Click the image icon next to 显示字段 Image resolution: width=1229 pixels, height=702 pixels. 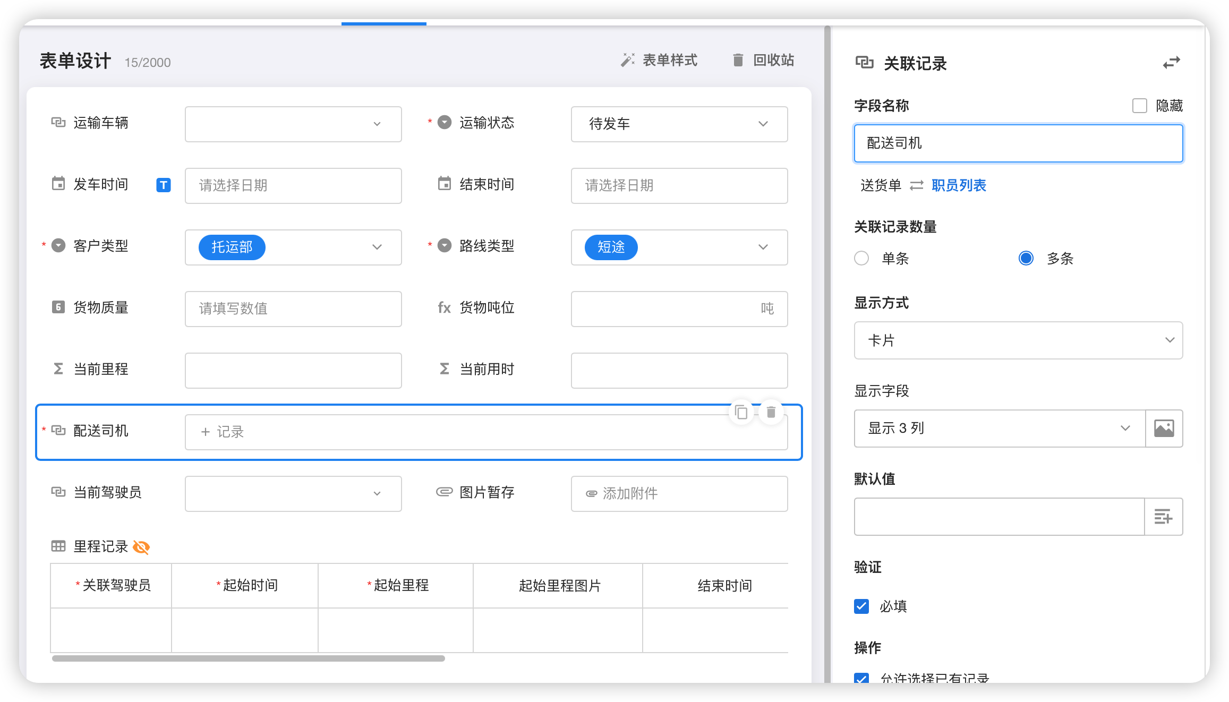click(x=1164, y=429)
